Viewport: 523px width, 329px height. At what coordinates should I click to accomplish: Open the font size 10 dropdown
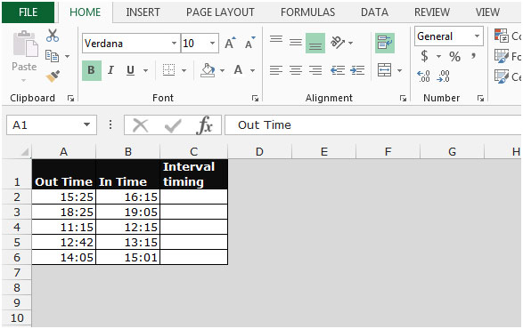point(212,44)
